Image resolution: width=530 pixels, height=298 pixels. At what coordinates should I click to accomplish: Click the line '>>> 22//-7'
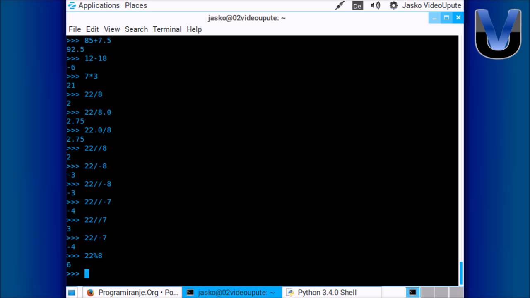pyautogui.click(x=89, y=202)
